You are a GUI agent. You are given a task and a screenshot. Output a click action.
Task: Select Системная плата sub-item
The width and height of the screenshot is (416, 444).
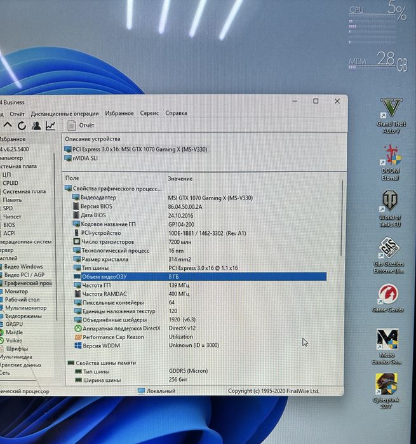click(x=24, y=191)
